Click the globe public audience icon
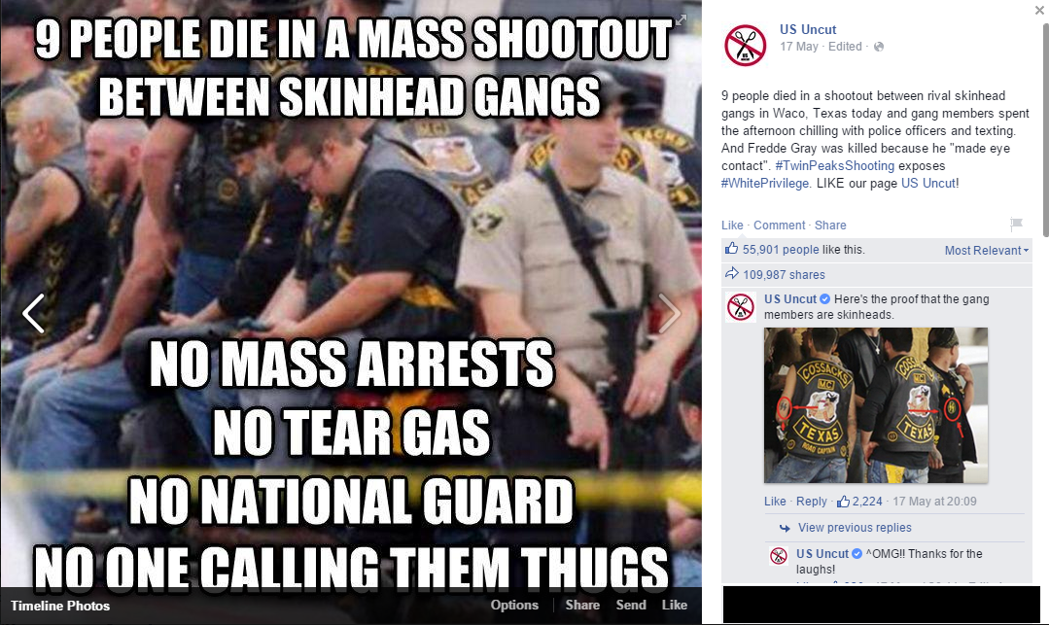The height and width of the screenshot is (625, 1049). coord(879,47)
